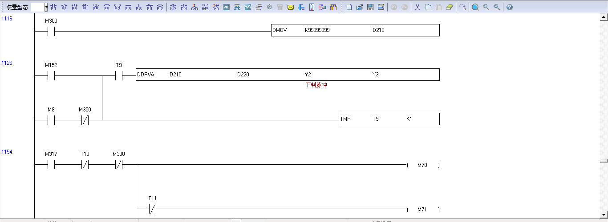The width and height of the screenshot is (608, 222).
Task: Select the DMOV K99999999 D210 instruction
Action: 355,30
